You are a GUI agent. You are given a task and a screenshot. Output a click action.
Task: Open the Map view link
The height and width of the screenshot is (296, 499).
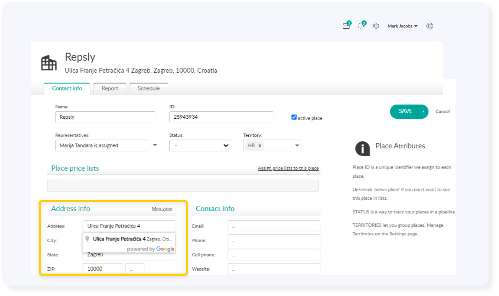pyautogui.click(x=162, y=209)
